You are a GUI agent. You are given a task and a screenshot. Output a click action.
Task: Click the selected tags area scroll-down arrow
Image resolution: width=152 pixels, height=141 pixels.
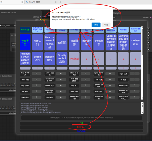coord(142,113)
